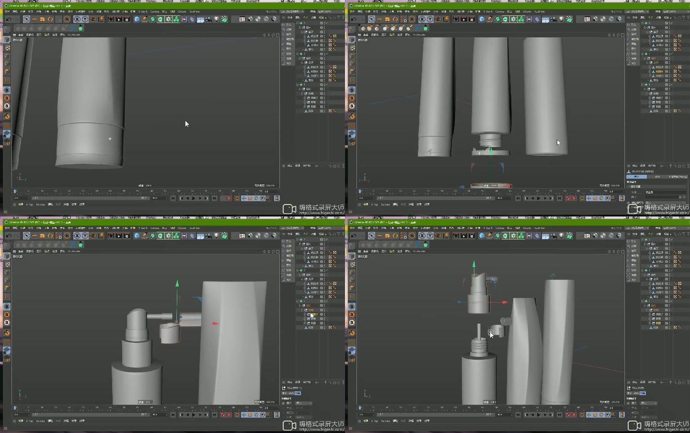Toggle visibility dots of null 1, tube-bottom window
690x433 pixels.
pyautogui.click(x=324, y=85)
